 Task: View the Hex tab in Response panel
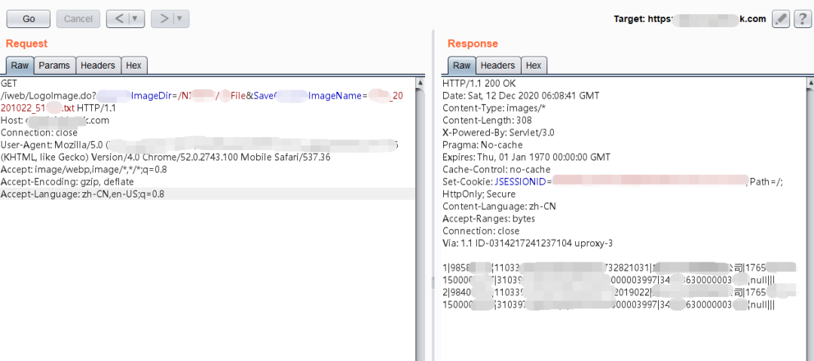point(534,66)
